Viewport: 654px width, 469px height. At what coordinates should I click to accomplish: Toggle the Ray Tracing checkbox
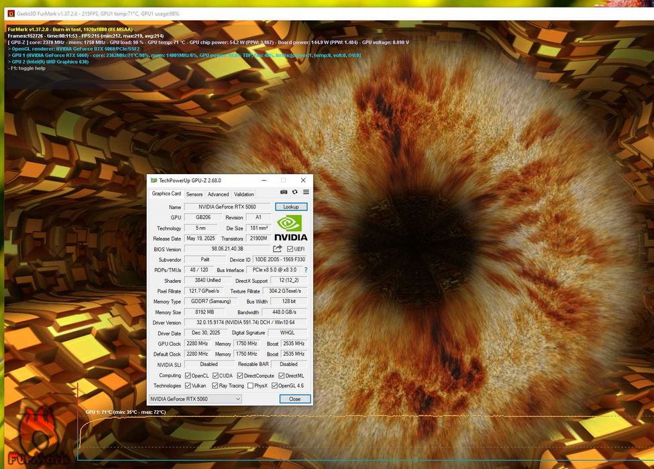215,386
